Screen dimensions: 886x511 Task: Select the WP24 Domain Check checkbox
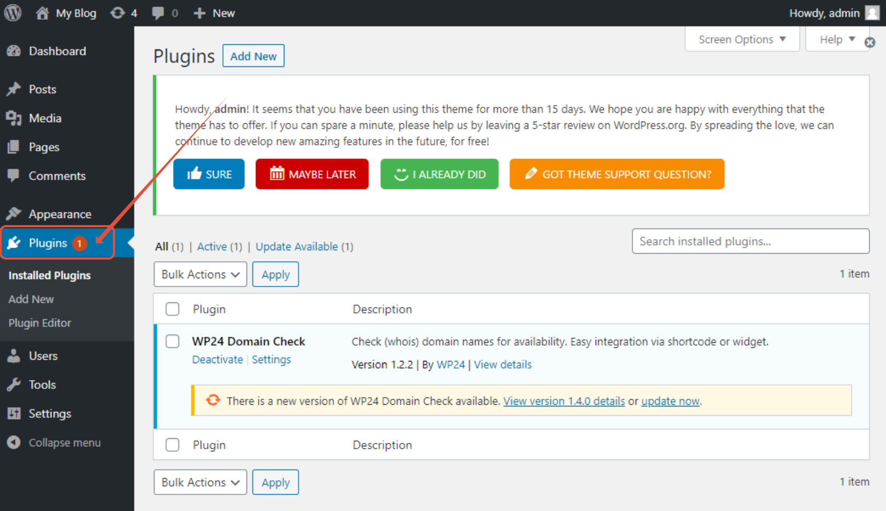click(173, 341)
